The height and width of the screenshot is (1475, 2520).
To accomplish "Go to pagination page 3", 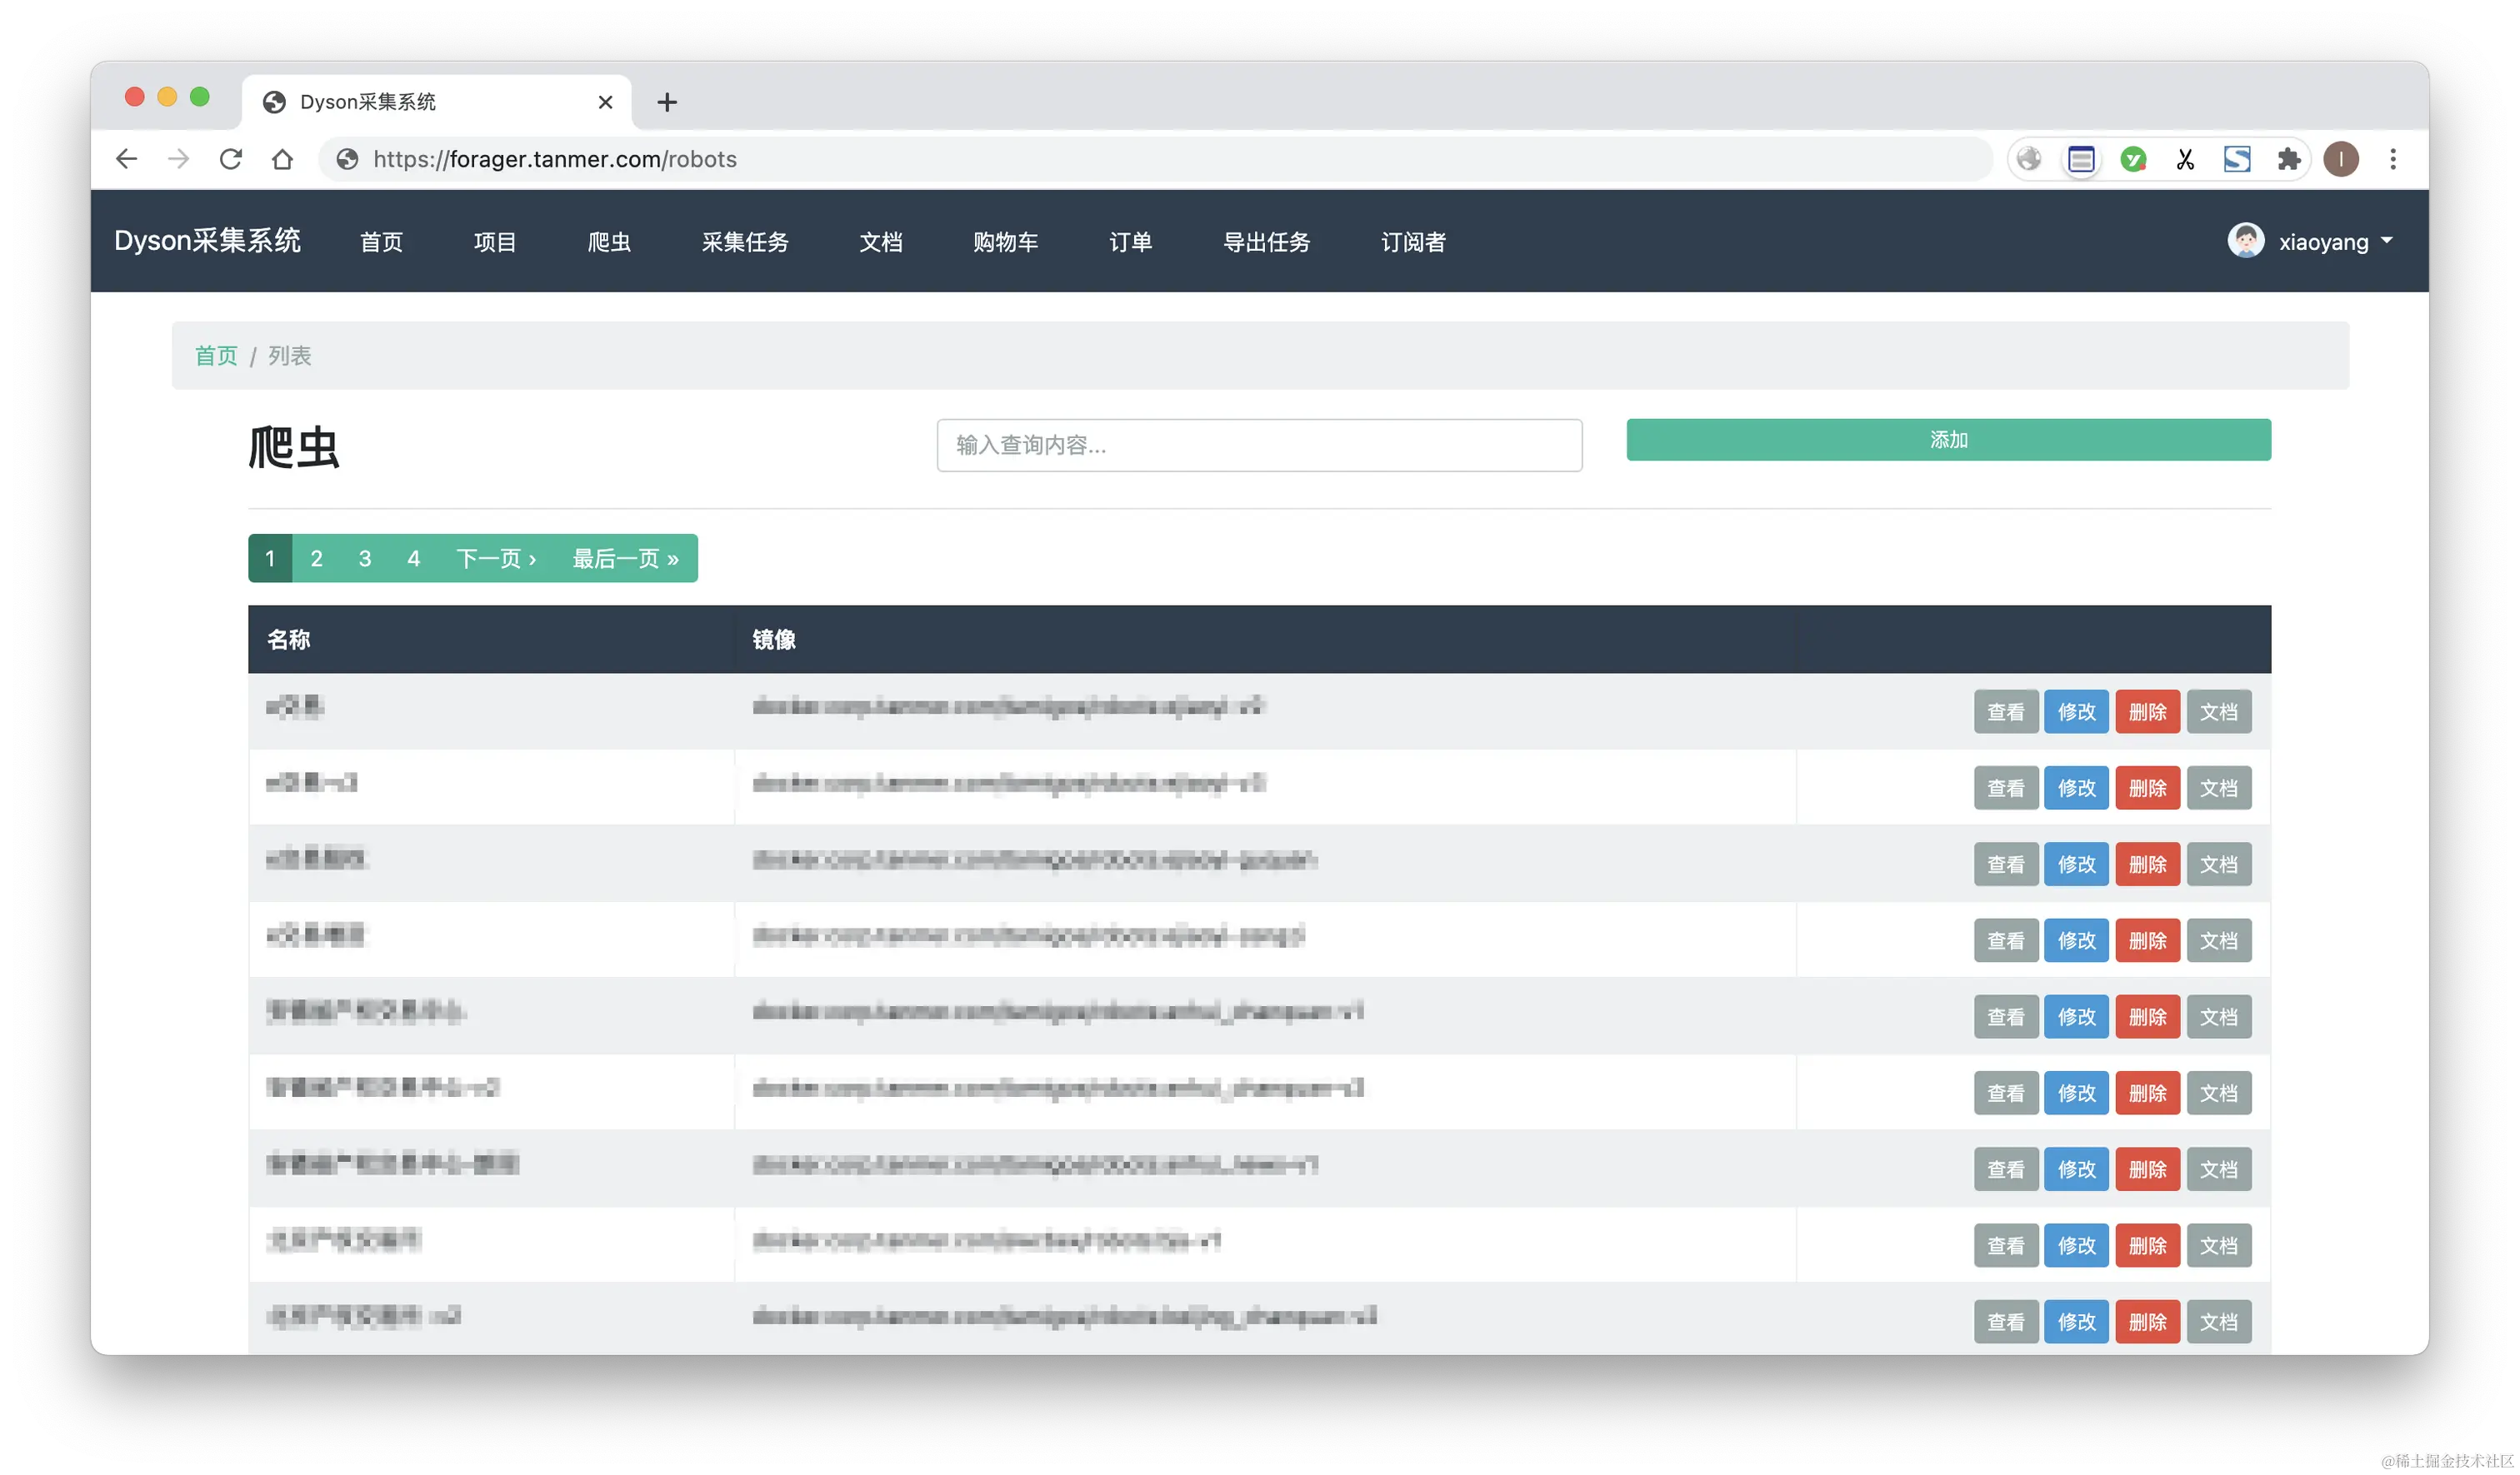I will click(x=365, y=559).
